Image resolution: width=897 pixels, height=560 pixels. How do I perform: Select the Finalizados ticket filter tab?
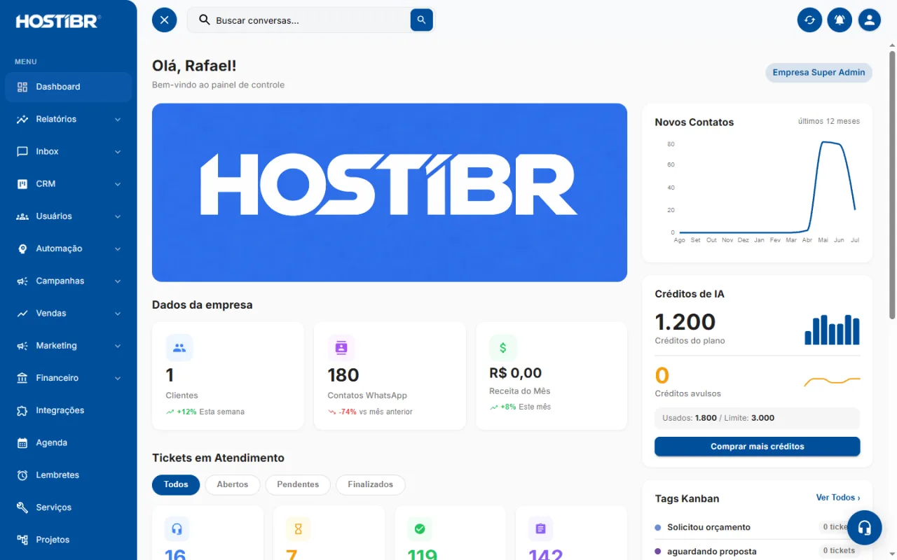(x=371, y=484)
